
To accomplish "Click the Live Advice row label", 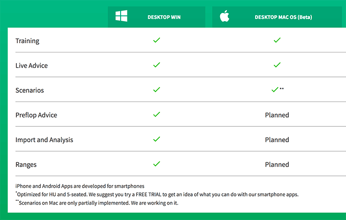I will tap(32, 65).
